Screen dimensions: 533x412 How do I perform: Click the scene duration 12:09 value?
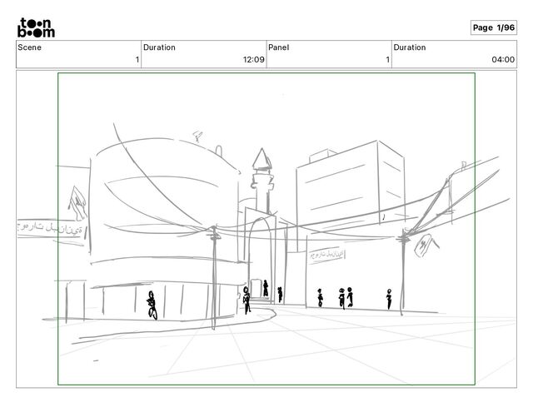[253, 60]
